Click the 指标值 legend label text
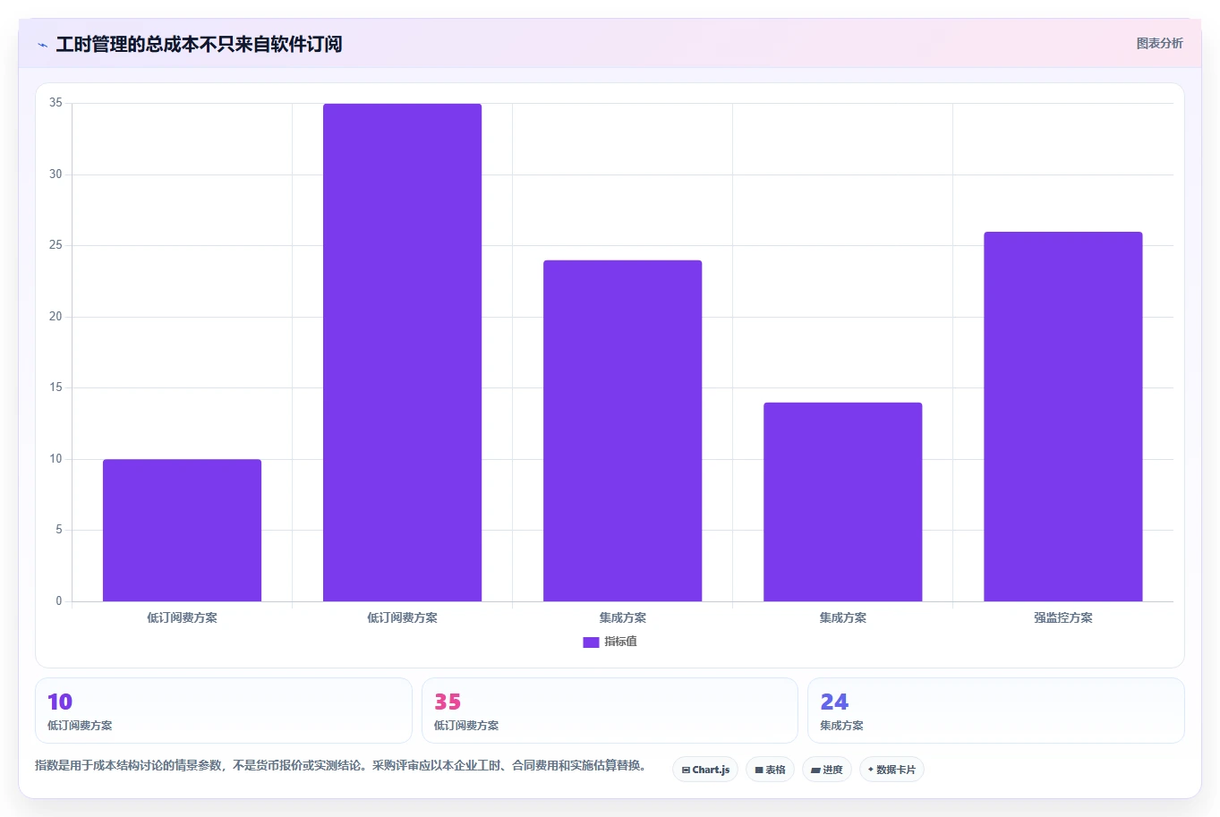 pyautogui.click(x=620, y=642)
